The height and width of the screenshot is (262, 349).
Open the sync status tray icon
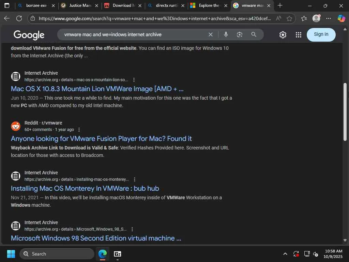(x=296, y=254)
